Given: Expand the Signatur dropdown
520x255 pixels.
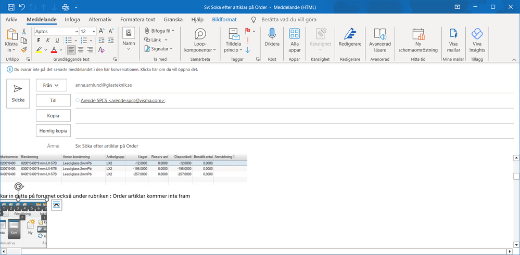Looking at the screenshot, I should pyautogui.click(x=158, y=49).
